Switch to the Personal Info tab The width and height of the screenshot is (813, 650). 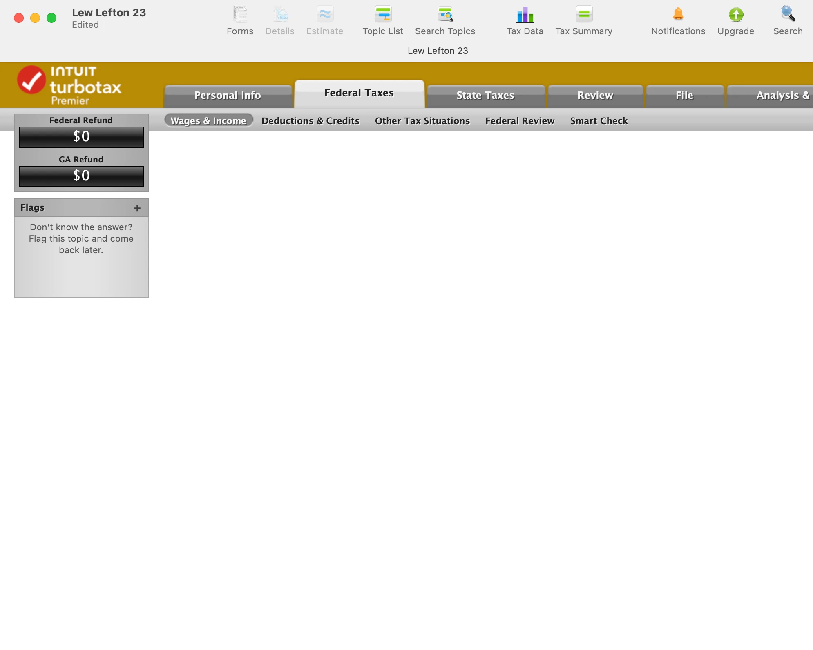click(x=228, y=96)
